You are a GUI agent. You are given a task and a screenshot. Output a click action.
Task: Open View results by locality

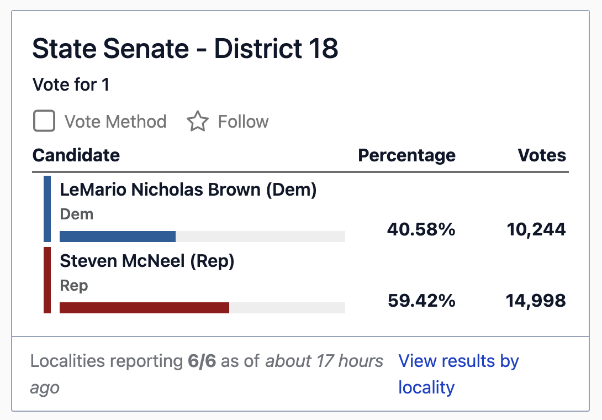click(458, 374)
